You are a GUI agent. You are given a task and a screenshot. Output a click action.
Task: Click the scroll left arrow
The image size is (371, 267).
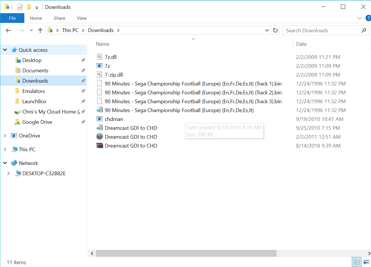click(92, 253)
